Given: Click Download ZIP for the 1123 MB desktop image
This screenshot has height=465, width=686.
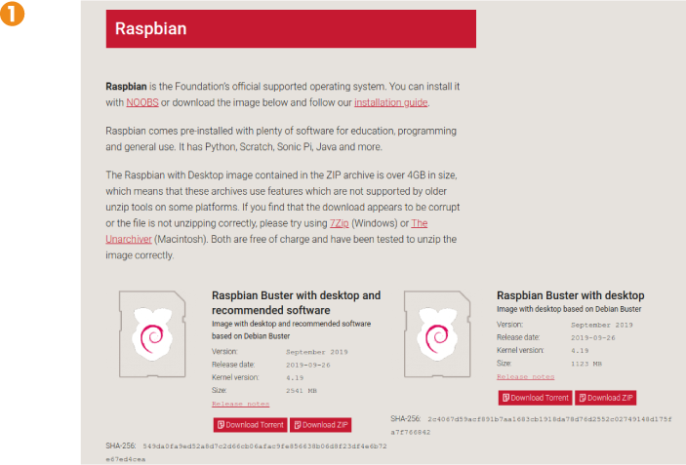Looking at the screenshot, I should tap(606, 398).
